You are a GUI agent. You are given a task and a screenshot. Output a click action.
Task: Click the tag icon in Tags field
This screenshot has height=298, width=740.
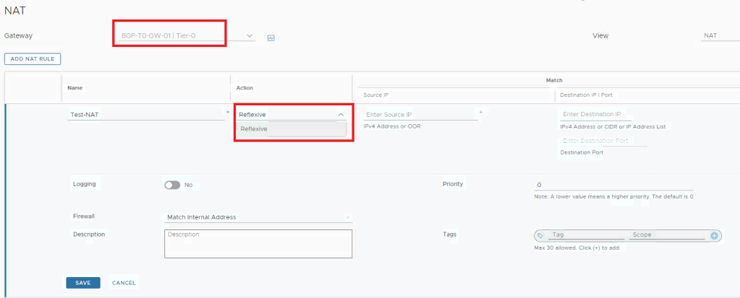click(x=540, y=236)
